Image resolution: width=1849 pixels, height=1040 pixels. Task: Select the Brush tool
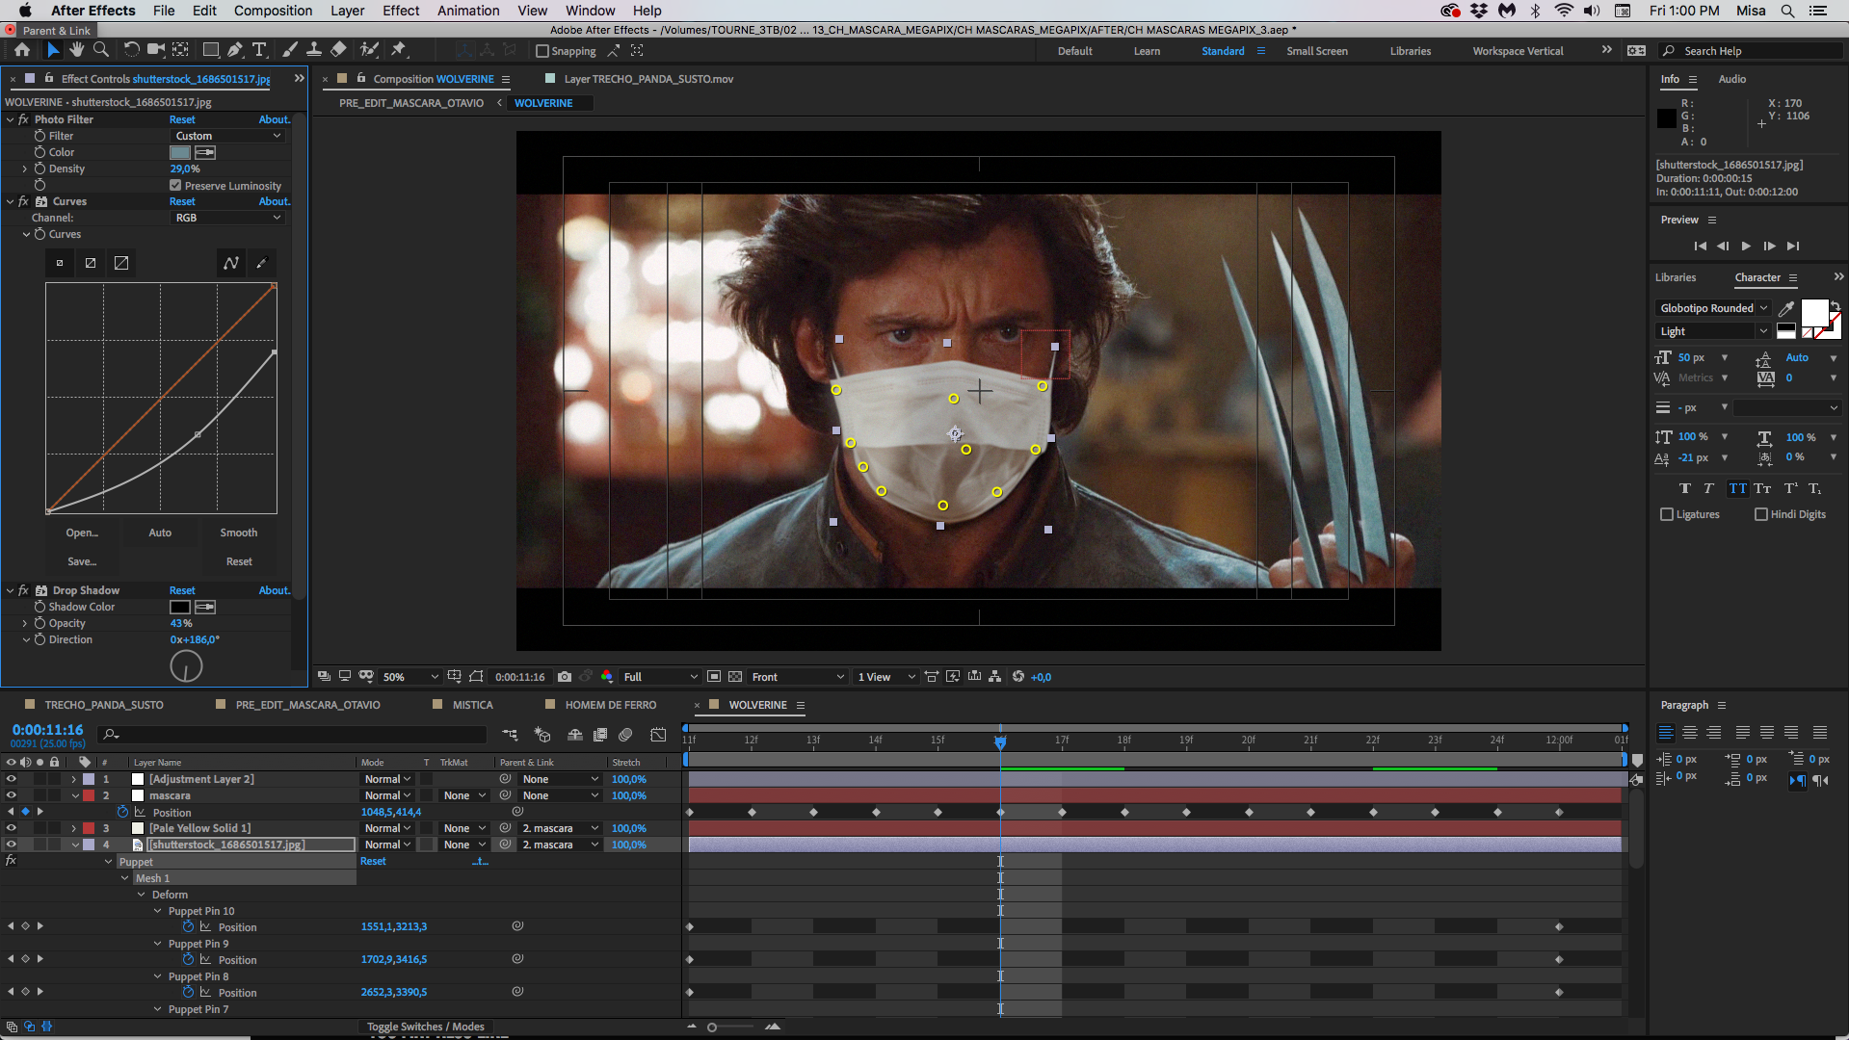(289, 50)
